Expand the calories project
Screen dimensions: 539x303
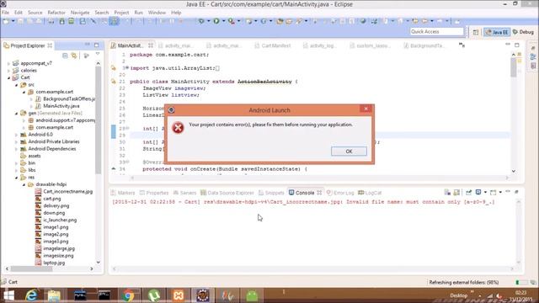click(x=8, y=71)
